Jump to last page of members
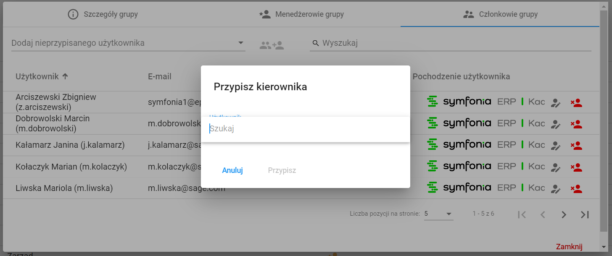612x256 pixels. (585, 214)
